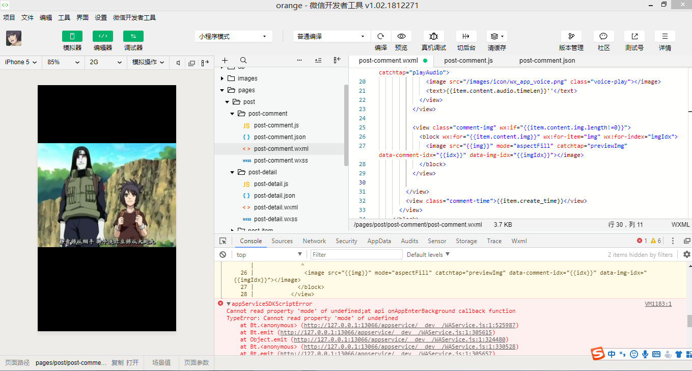Open the WAService.js:1:525987 stack link
The image size is (692, 371).
pyautogui.click(x=409, y=325)
